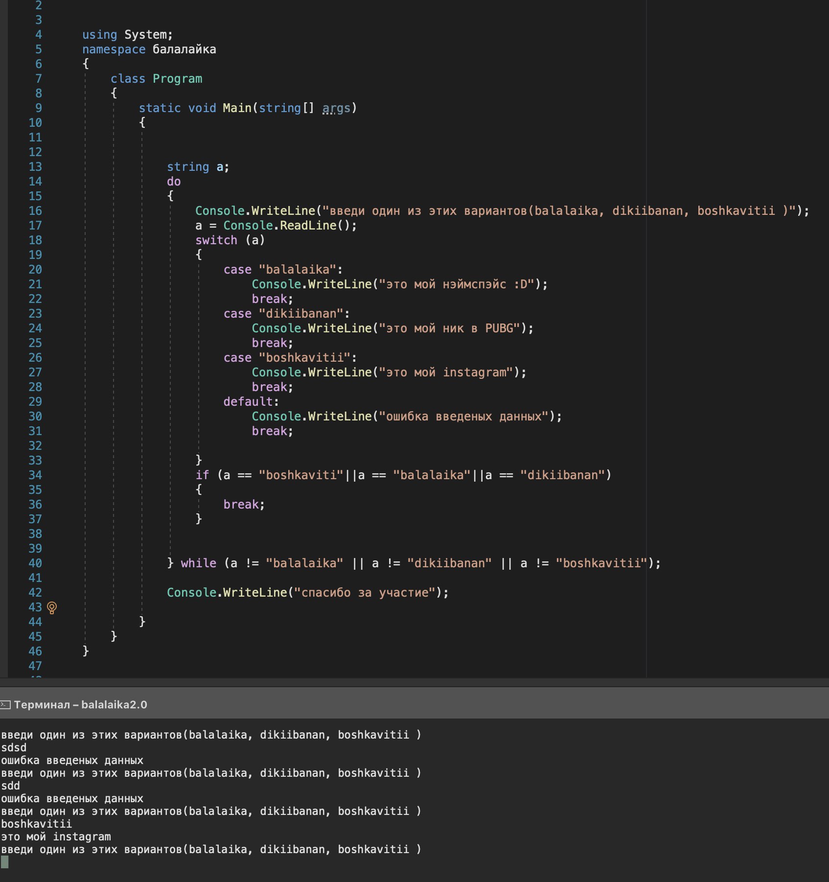This screenshot has width=829, height=882.
Task: Click the 'string a;' declaration
Action: click(x=198, y=167)
